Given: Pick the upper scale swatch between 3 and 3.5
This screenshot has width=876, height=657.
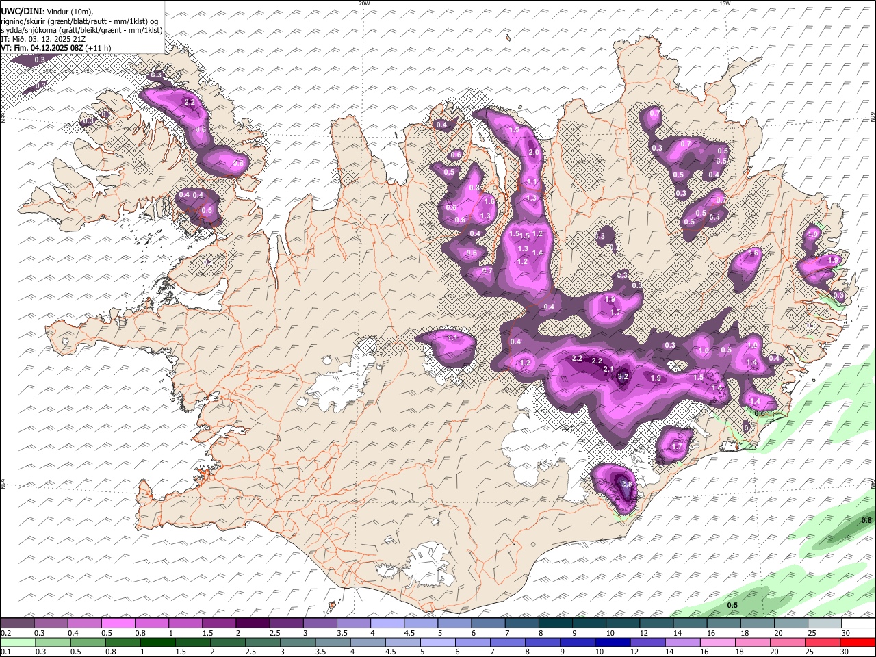Looking at the screenshot, I should pyautogui.click(x=320, y=623).
